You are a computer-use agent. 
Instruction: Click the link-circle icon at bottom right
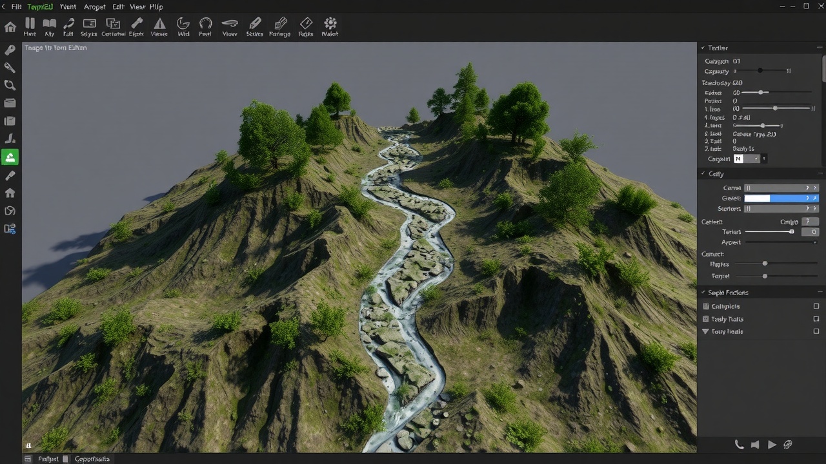click(788, 445)
